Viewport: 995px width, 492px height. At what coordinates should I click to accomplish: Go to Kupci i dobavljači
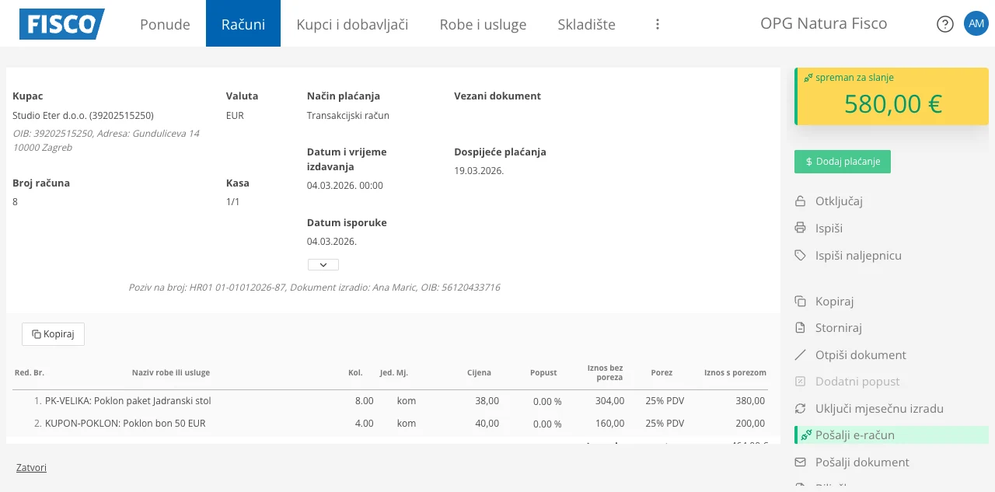352,24
